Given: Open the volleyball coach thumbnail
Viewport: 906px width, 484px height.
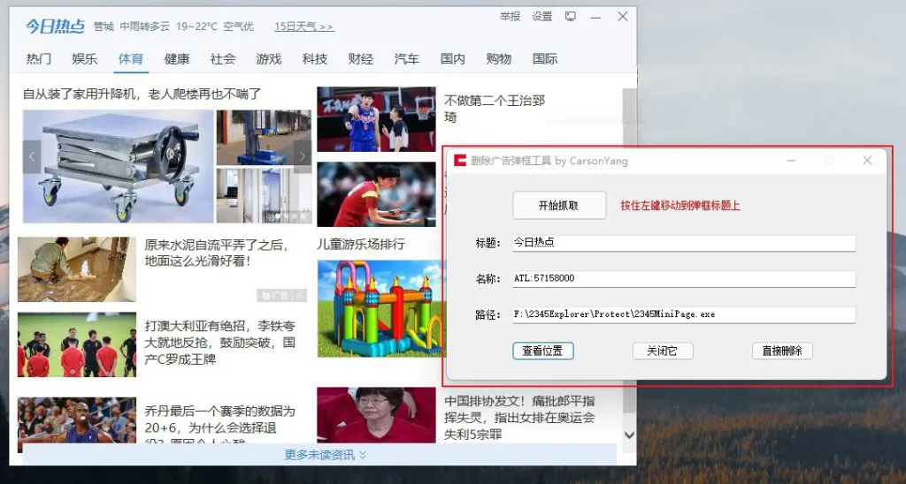Looking at the screenshot, I should coord(376,415).
